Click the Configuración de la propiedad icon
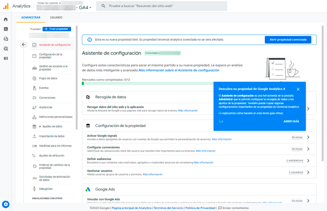Image resolution: width=327 pixels, height=211 pixels. coord(34,56)
